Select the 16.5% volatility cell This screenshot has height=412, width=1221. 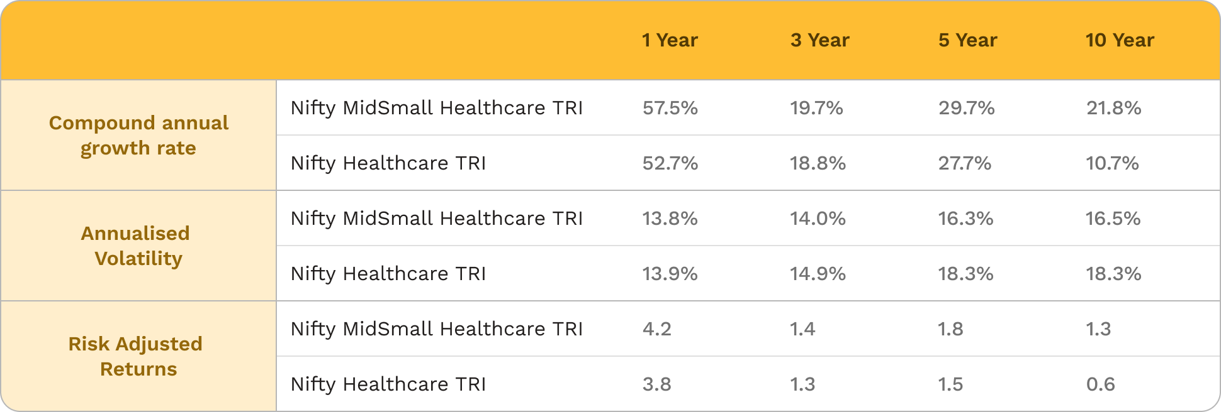click(x=1113, y=219)
